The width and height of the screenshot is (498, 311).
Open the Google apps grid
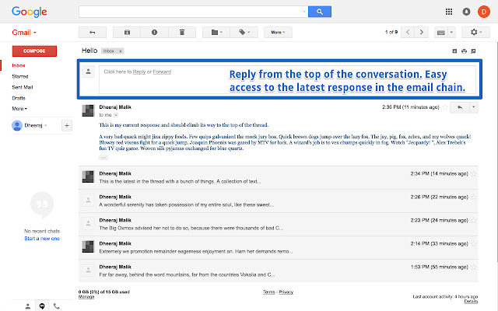[x=449, y=12]
